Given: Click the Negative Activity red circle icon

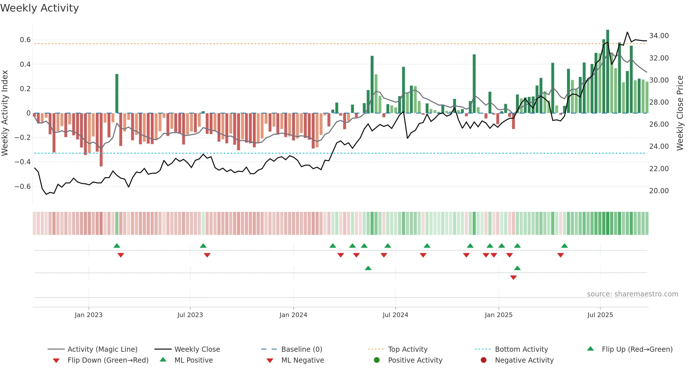Looking at the screenshot, I should [484, 360].
